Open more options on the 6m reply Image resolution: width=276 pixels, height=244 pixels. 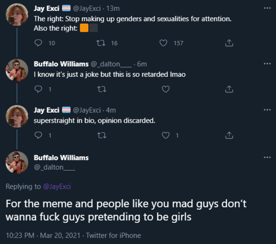pos(267,64)
